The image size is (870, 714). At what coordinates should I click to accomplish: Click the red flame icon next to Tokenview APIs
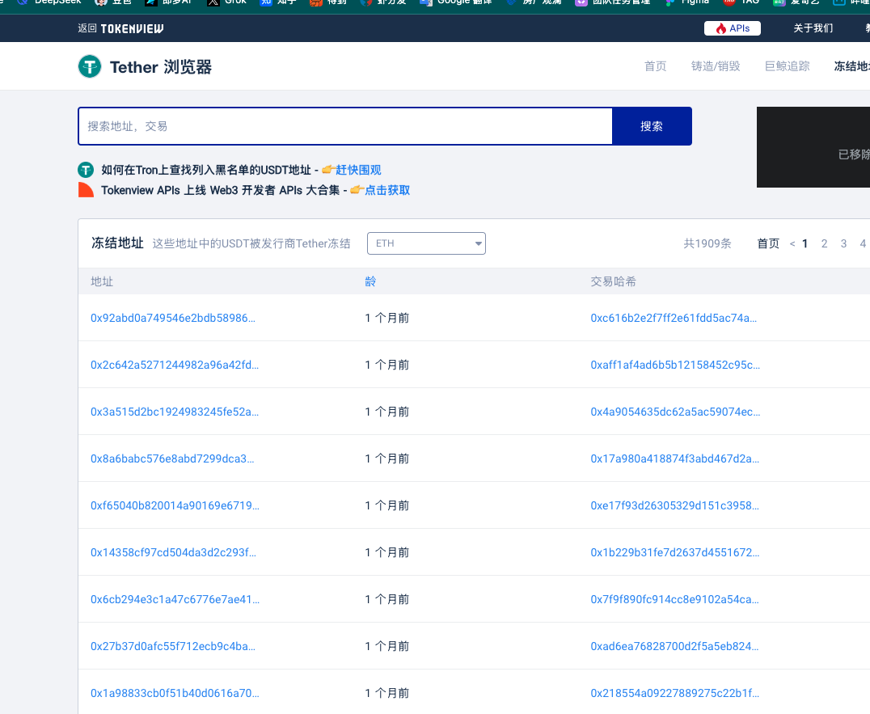click(x=86, y=189)
